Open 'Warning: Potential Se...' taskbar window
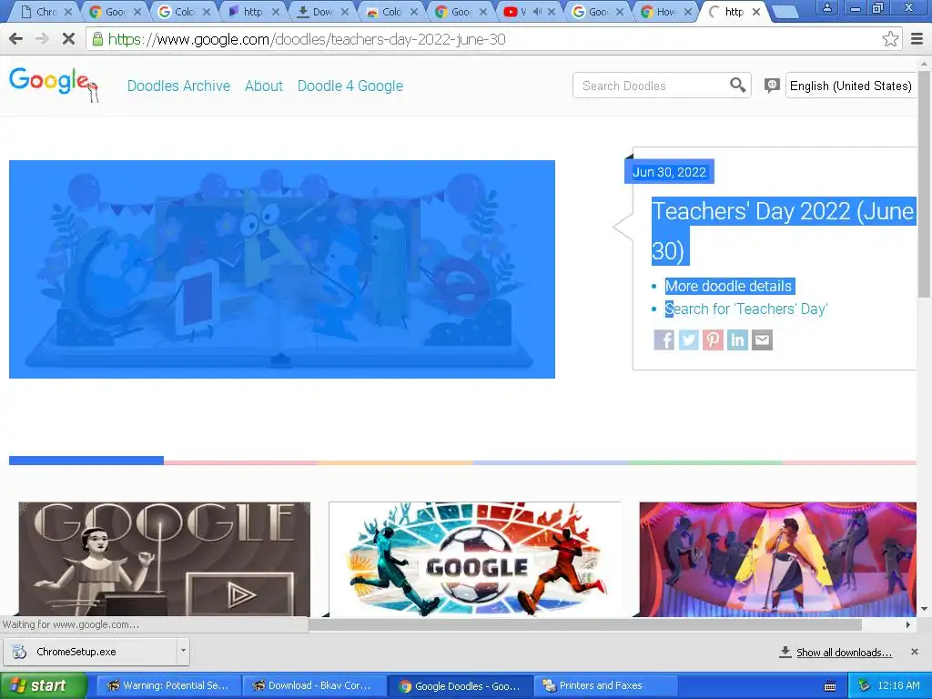 point(168,685)
